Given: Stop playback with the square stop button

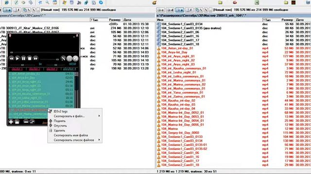Looking at the screenshot, I should [x=29, y=58].
